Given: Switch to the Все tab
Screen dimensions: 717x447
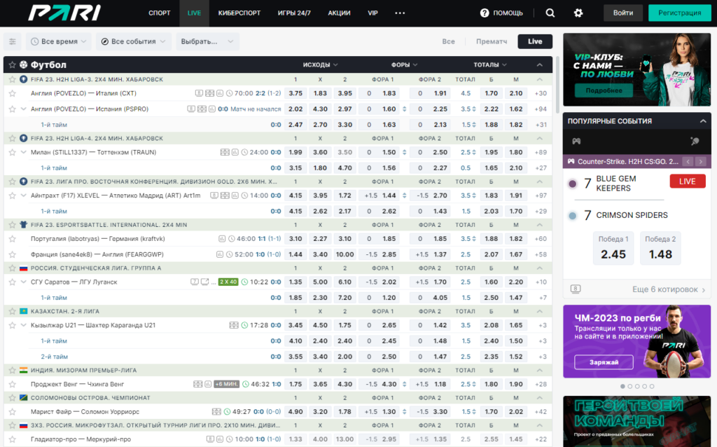Looking at the screenshot, I should coord(448,41).
